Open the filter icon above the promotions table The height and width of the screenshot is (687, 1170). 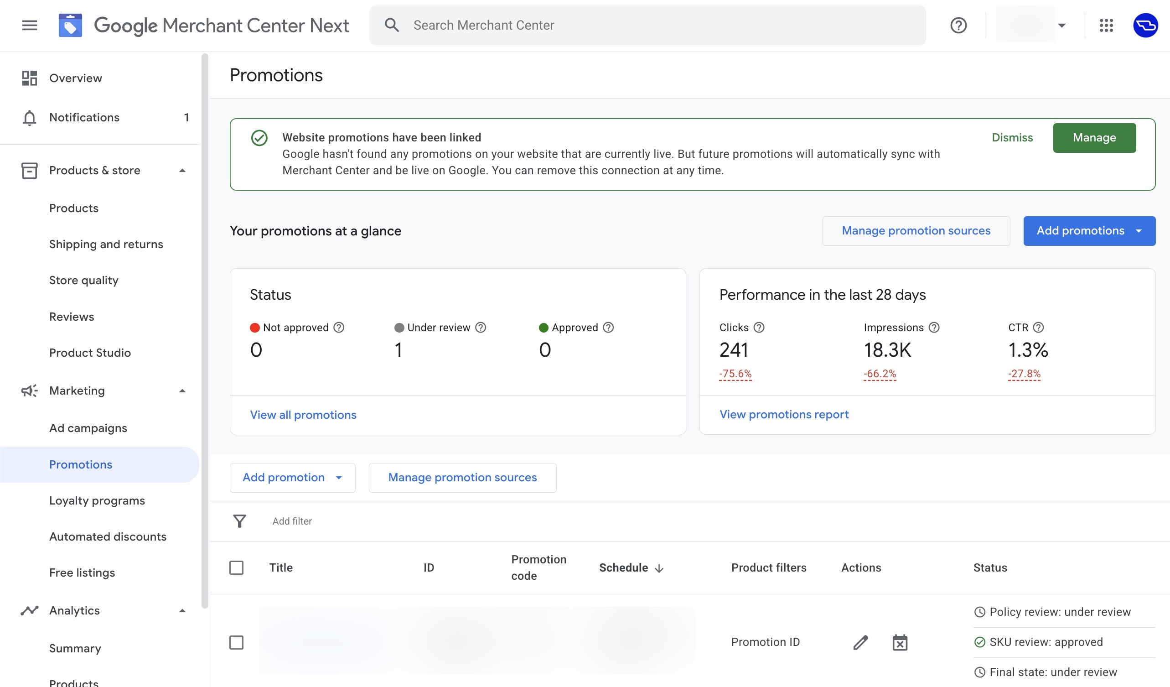[239, 521]
